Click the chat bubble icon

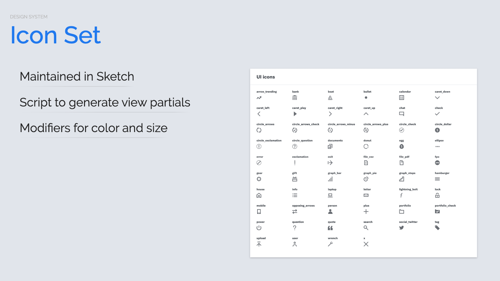pos(402,114)
